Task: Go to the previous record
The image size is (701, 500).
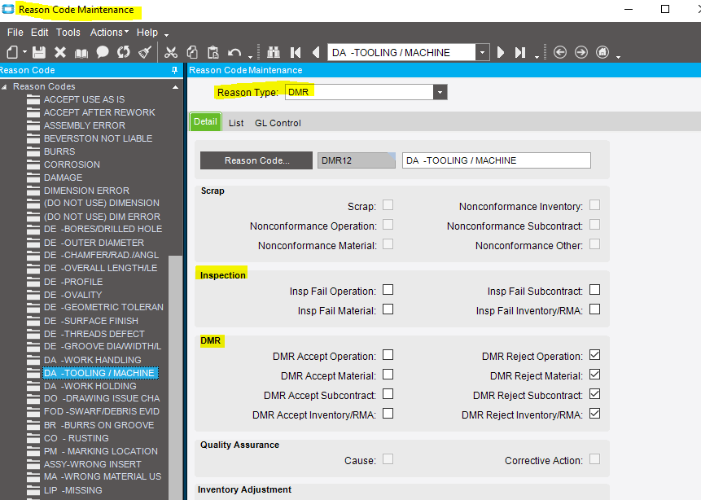Action: coord(316,52)
